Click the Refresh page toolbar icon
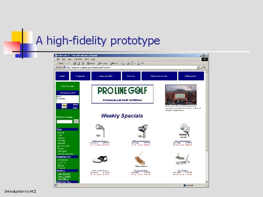This screenshot has height=197, width=263. [x=79, y=63]
